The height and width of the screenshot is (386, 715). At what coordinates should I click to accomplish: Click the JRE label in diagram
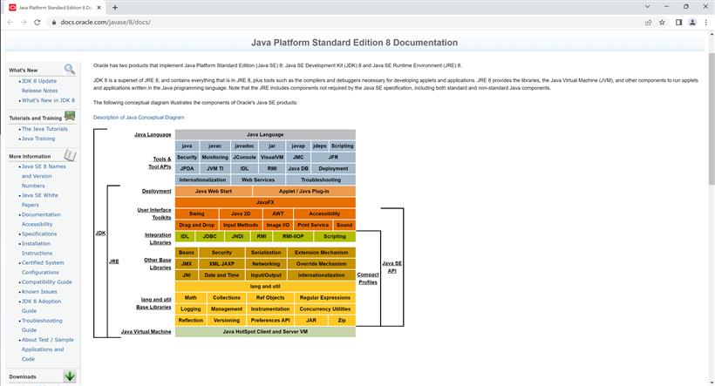pos(114,261)
